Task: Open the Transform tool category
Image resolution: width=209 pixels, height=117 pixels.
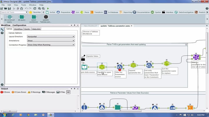Action: coord(97,12)
